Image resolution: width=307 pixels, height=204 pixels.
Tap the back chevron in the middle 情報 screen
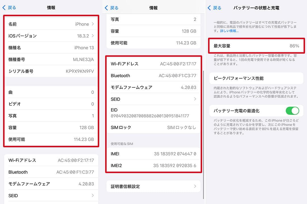[x=106, y=8]
